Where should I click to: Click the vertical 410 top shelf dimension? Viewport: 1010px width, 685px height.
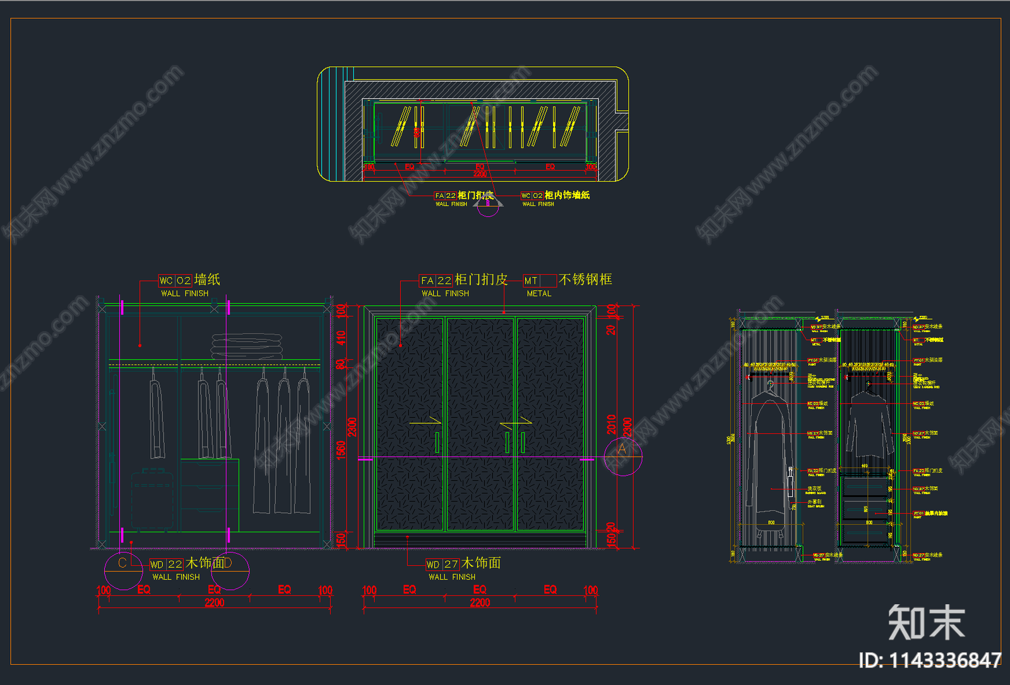[341, 337]
